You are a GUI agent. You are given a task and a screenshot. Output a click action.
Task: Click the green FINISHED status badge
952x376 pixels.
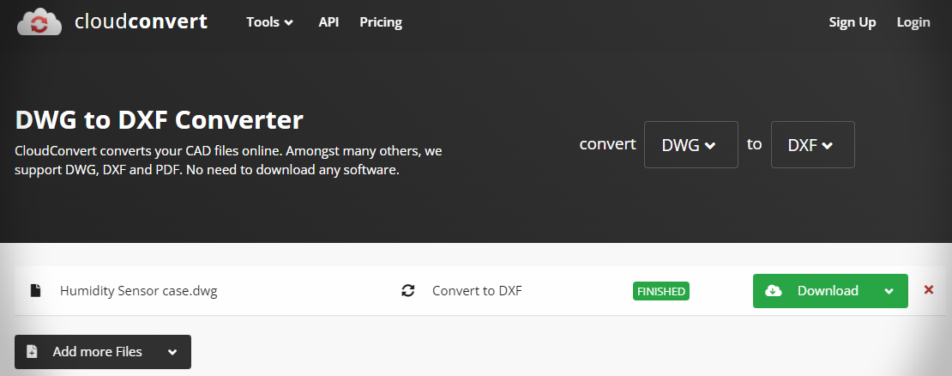click(x=661, y=291)
